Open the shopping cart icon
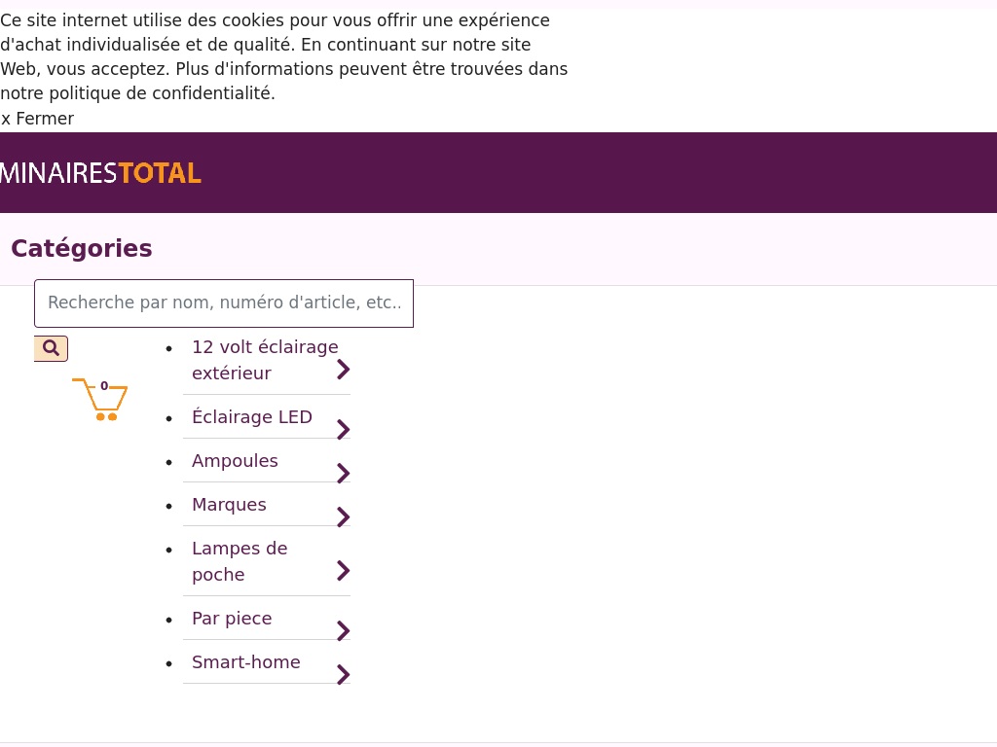Image resolution: width=997 pixels, height=747 pixels. point(100,399)
